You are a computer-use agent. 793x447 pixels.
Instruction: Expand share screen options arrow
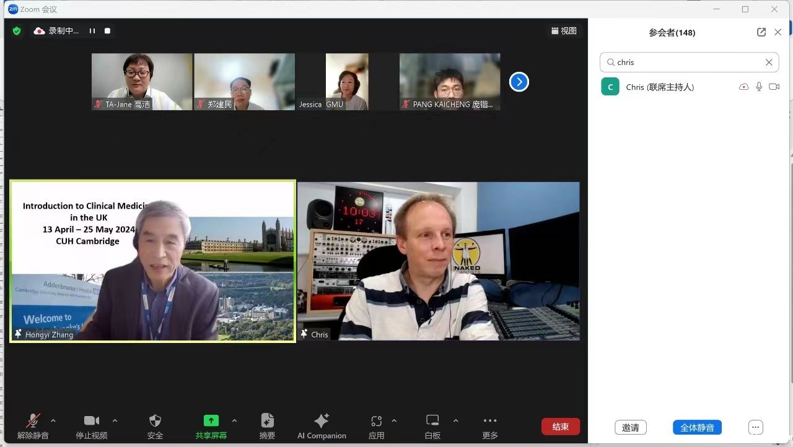234,421
